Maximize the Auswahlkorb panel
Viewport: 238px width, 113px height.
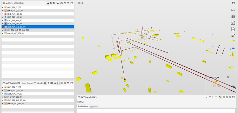(x=72, y=83)
